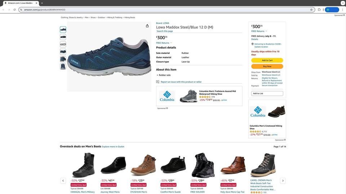The image size is (346, 194).
Task: Click Report an issue with this product
Action: point(181,82)
